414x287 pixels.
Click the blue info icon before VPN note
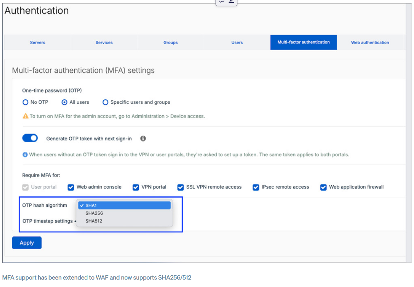point(25,155)
